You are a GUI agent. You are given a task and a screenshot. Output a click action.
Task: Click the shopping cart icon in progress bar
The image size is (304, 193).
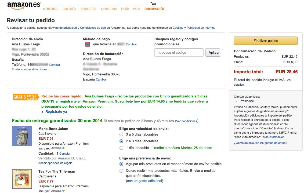154,3
